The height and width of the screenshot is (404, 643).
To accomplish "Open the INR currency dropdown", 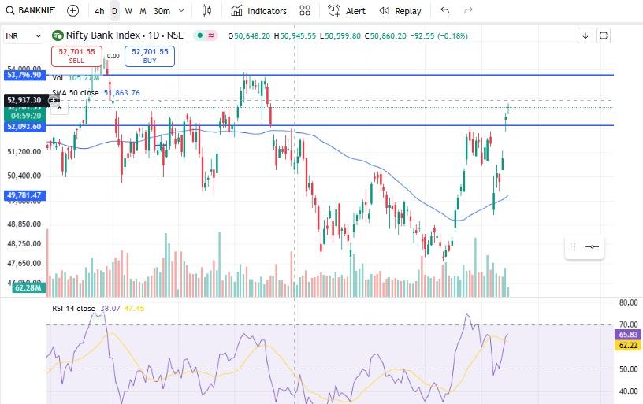I will 23,36.
